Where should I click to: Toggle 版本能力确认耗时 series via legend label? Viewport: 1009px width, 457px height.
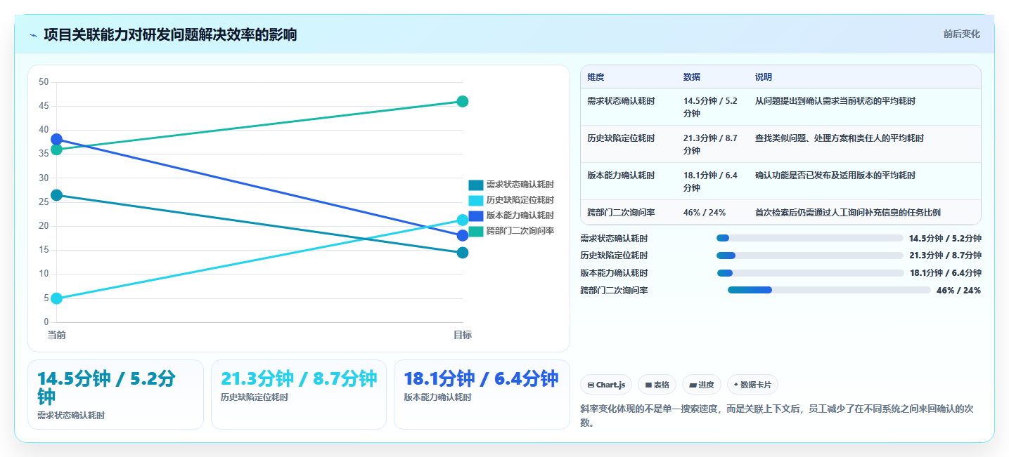[520, 216]
